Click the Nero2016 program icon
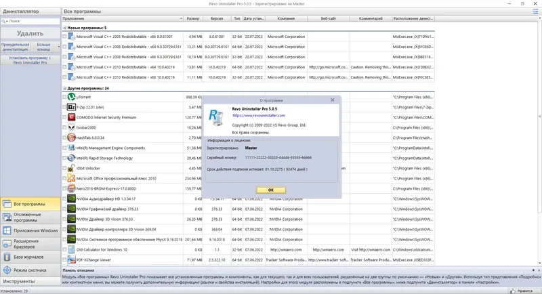This screenshot has width=542, height=294. [71, 188]
